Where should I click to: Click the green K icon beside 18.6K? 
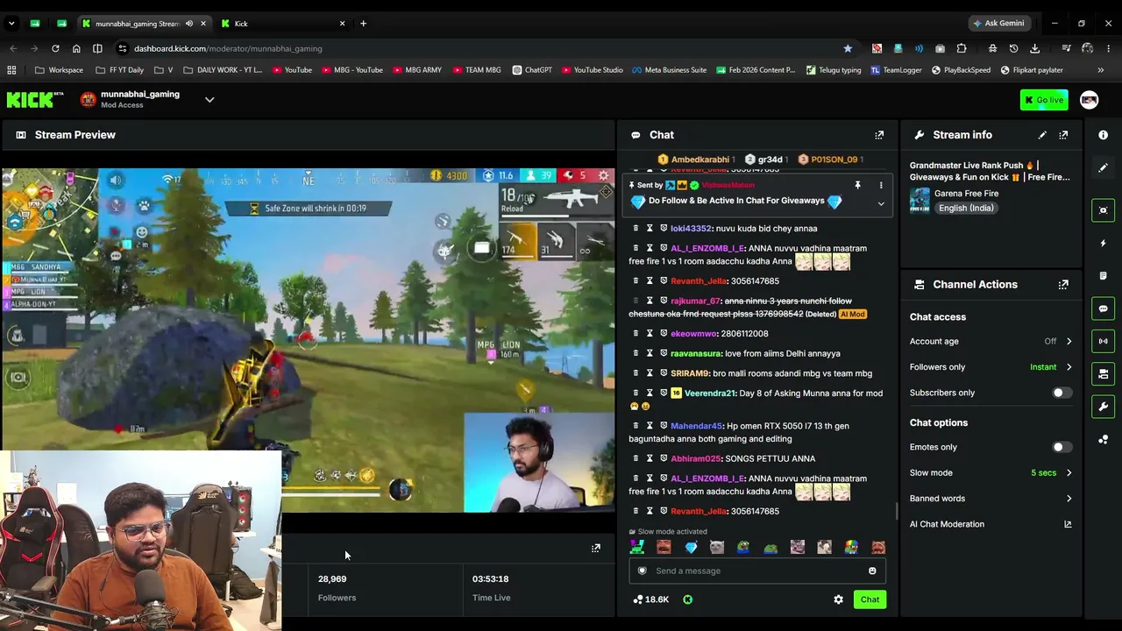click(x=687, y=599)
